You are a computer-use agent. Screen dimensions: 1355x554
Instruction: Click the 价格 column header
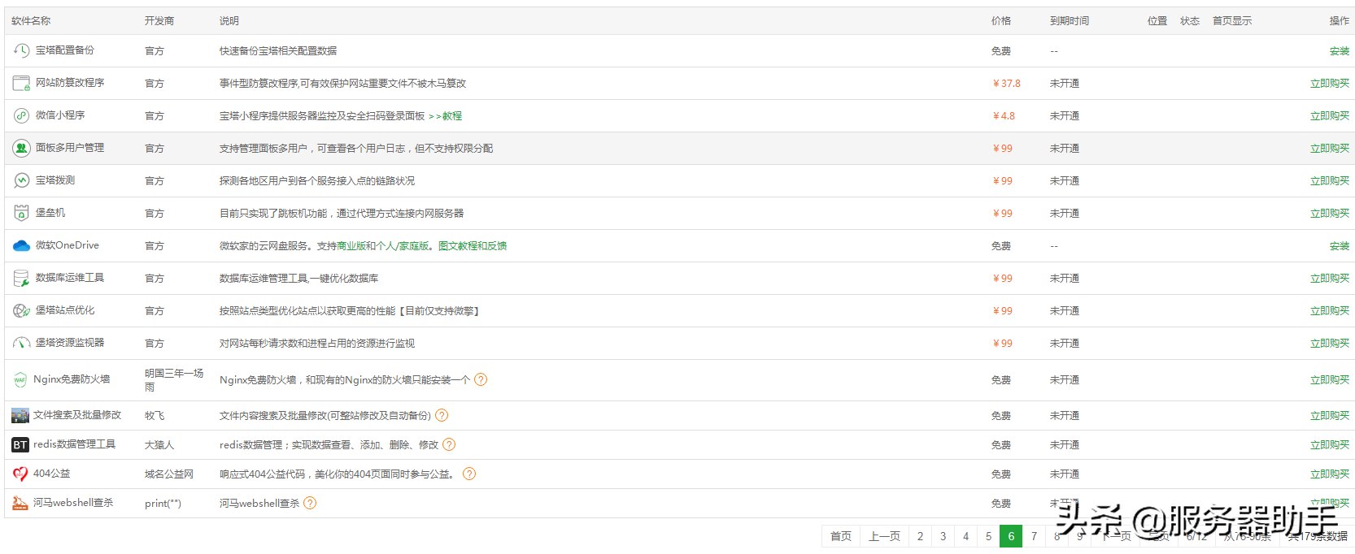coord(1001,21)
